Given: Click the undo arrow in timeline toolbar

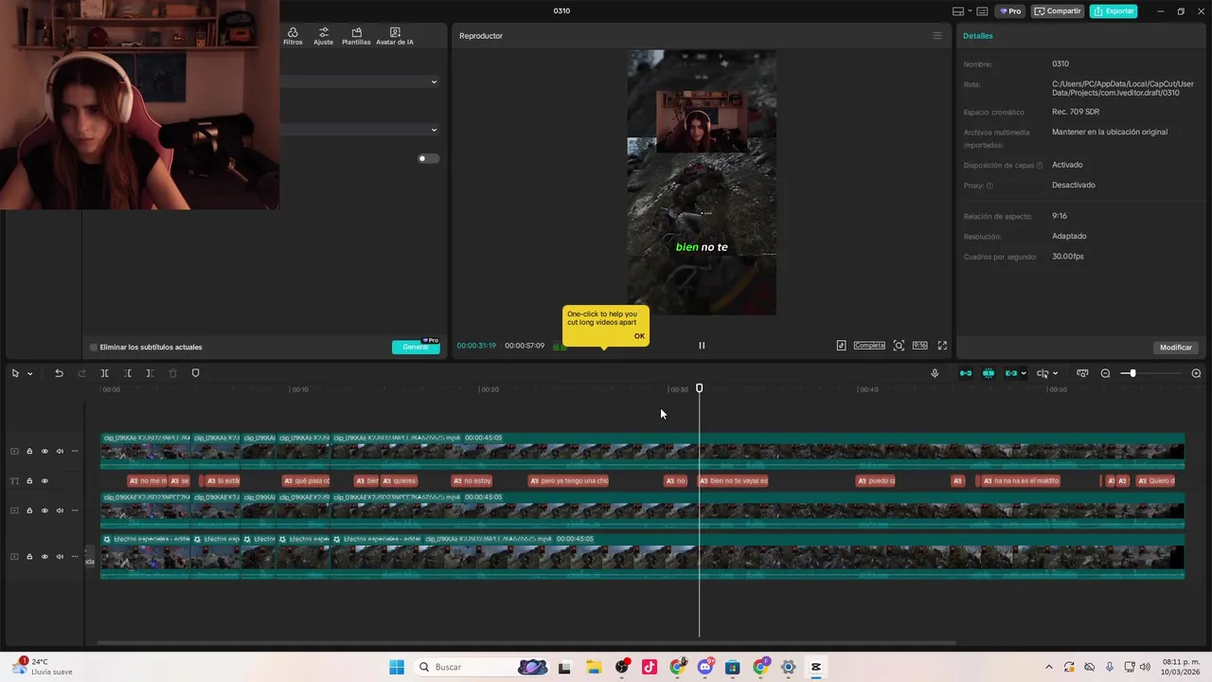Looking at the screenshot, I should [x=59, y=373].
